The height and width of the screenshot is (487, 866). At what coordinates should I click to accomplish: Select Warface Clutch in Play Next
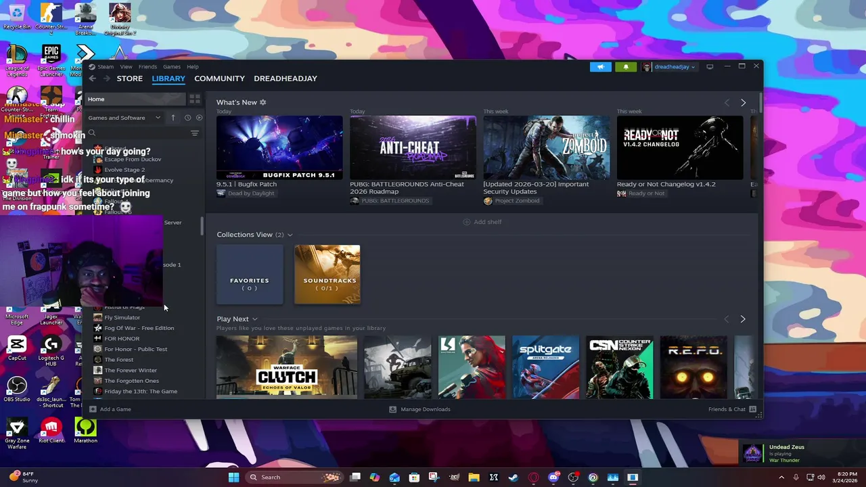tap(287, 367)
